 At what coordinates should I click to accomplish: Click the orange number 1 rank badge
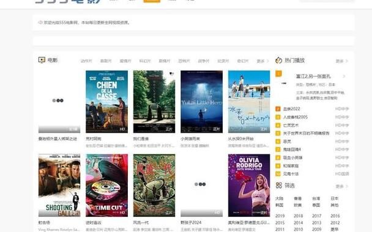click(278, 74)
